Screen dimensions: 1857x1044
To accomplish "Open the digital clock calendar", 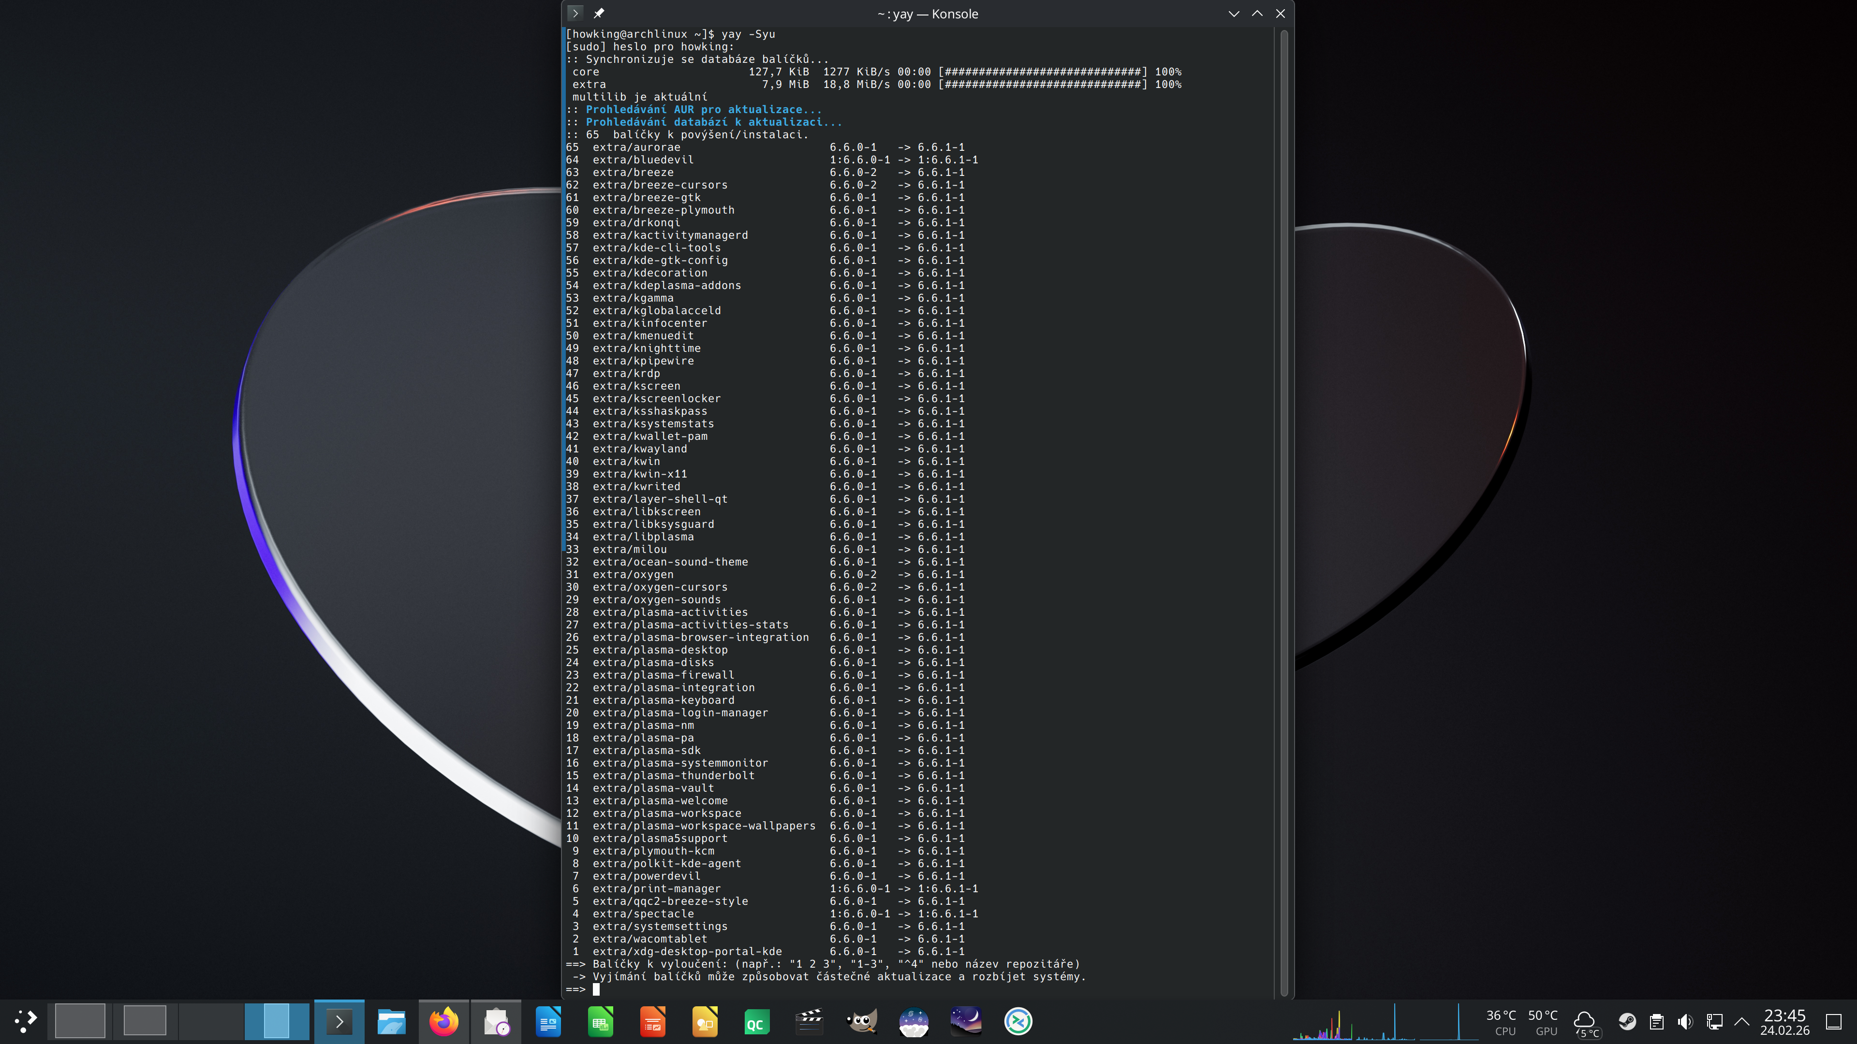I will click(1785, 1021).
